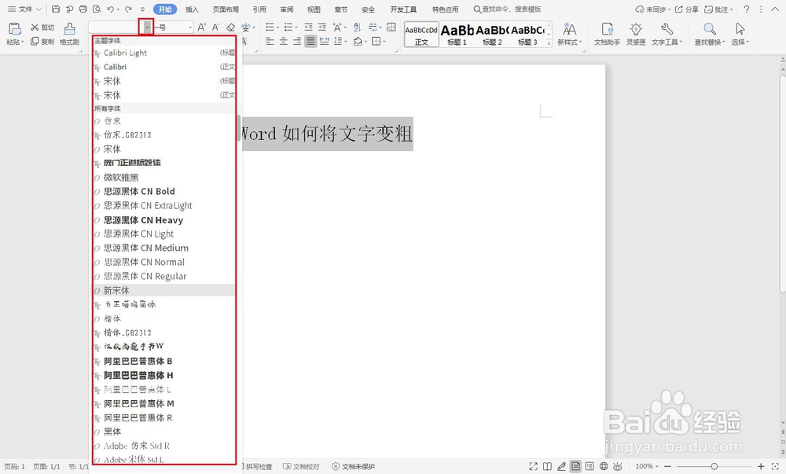Click the Distributed alignment icon

tap(325, 41)
